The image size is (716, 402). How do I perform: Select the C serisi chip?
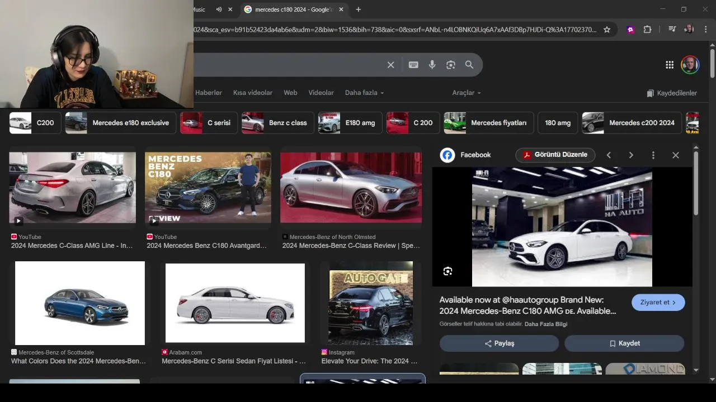[x=209, y=123]
